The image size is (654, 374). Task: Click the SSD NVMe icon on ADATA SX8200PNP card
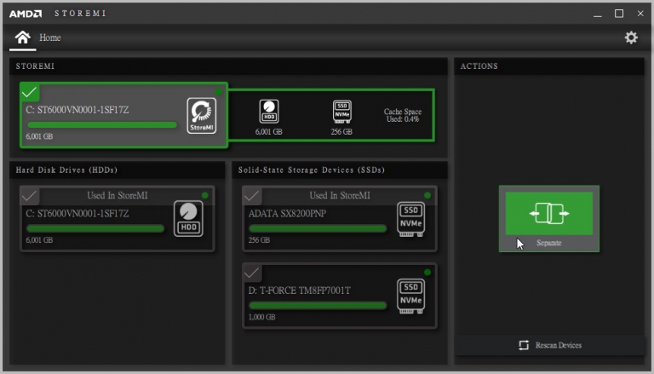(410, 219)
